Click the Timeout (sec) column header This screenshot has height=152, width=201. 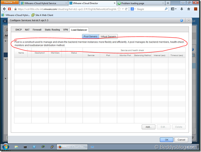[x=177, y=55]
